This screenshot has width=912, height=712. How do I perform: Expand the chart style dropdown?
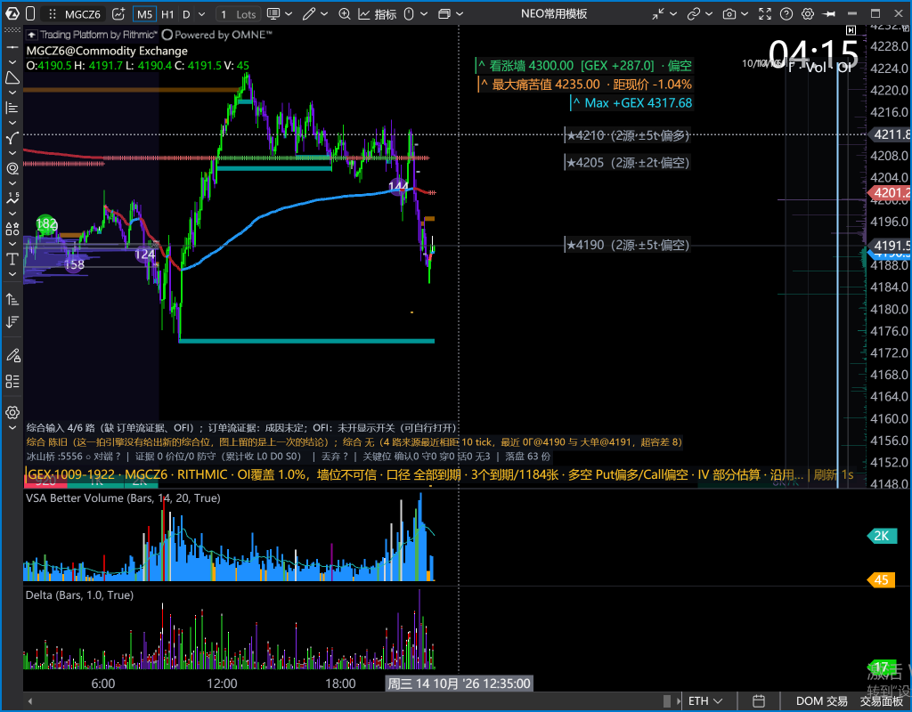coord(289,14)
